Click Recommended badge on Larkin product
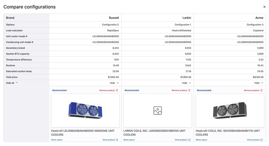The height and width of the screenshot is (146, 269). coord(132,90)
